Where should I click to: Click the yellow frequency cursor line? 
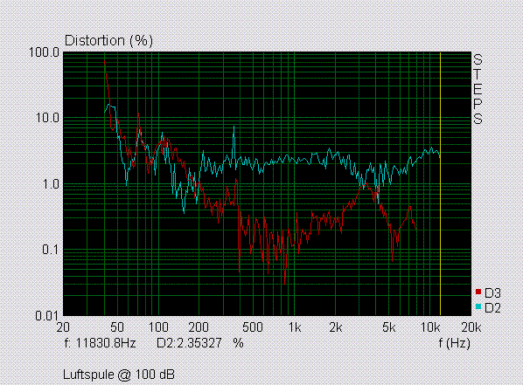(x=440, y=183)
